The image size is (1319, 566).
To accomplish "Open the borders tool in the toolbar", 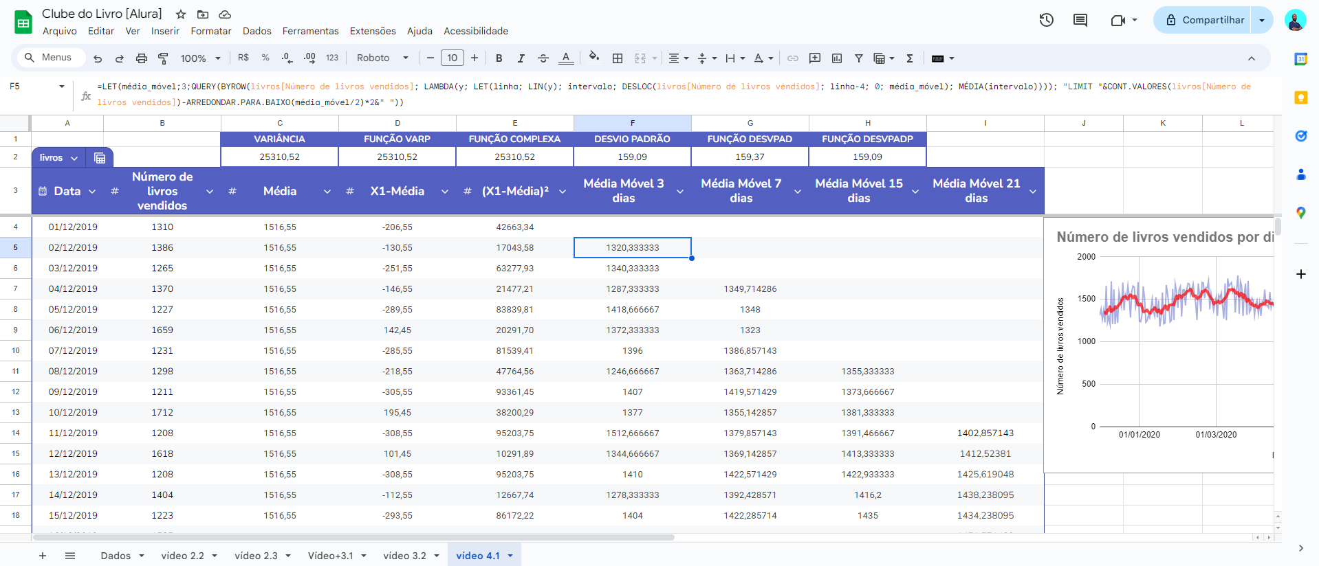I will [x=618, y=58].
